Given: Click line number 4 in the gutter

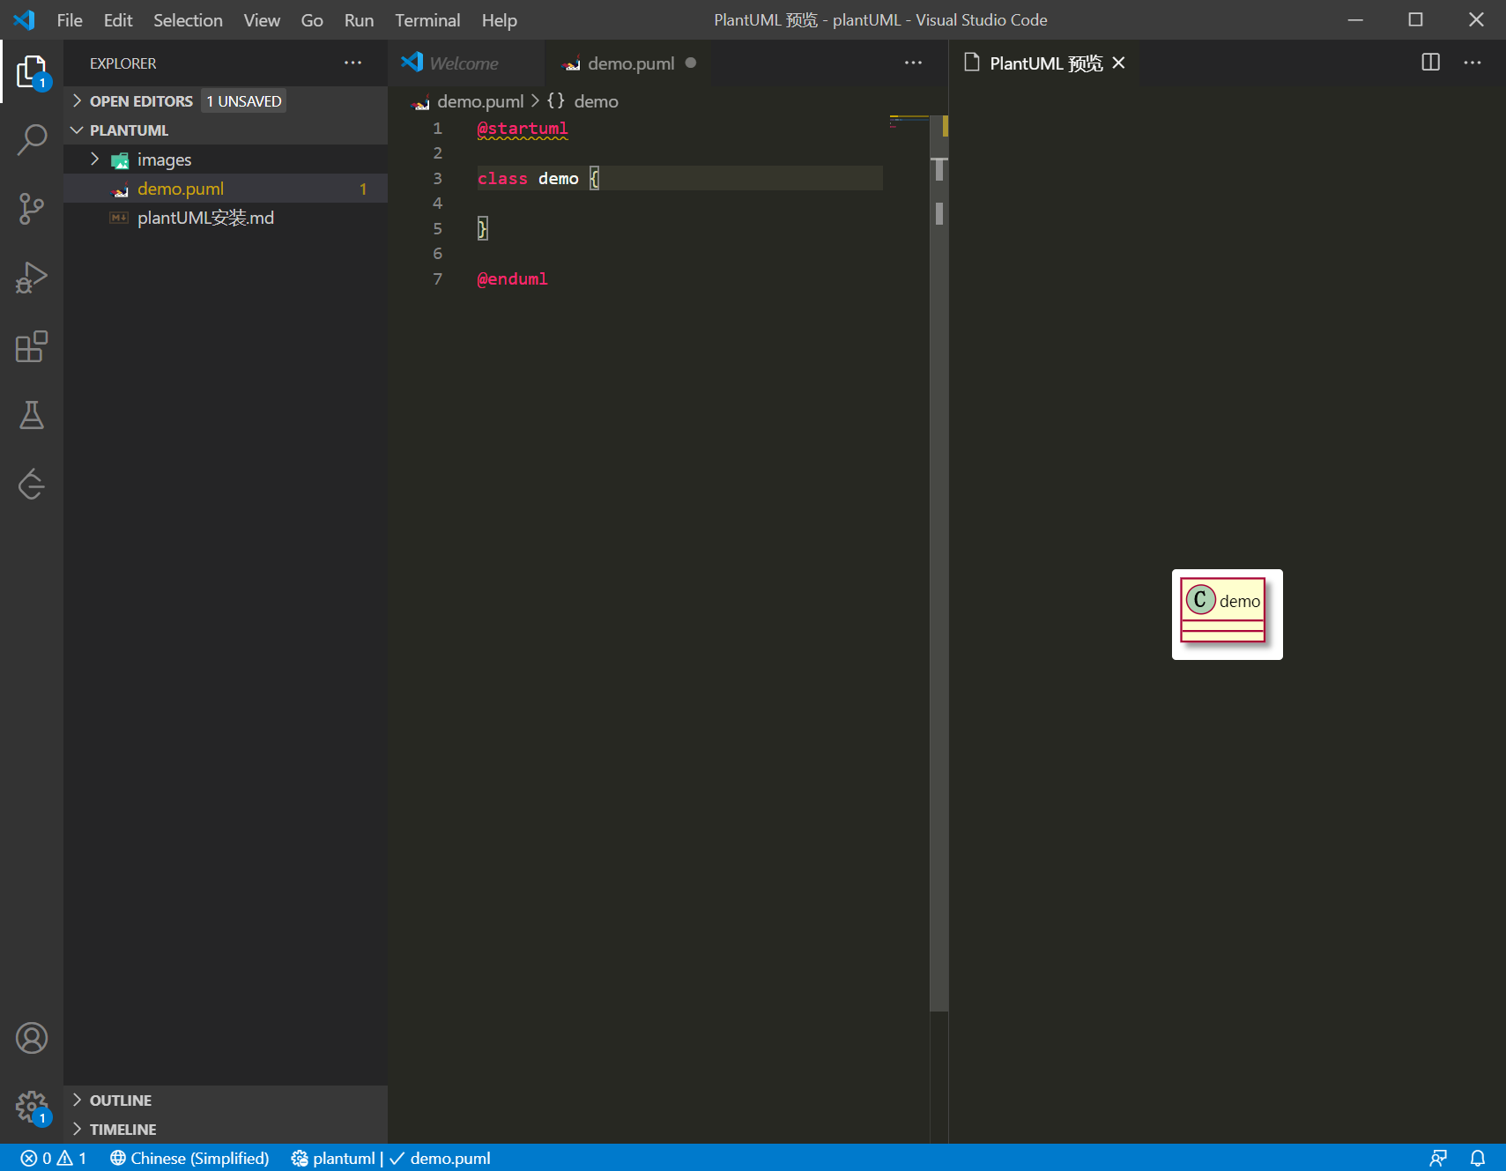Looking at the screenshot, I should 437,204.
